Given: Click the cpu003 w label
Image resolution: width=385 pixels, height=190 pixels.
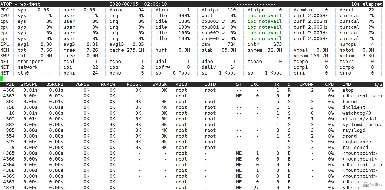Looking at the screenshot, I should pyautogui.click(x=213, y=21).
